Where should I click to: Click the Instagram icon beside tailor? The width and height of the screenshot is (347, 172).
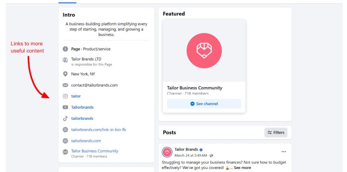65,96
